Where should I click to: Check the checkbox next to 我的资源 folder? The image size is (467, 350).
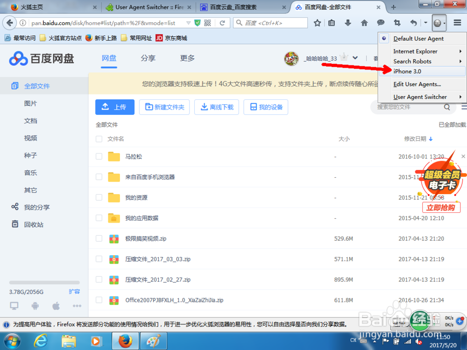coord(99,197)
